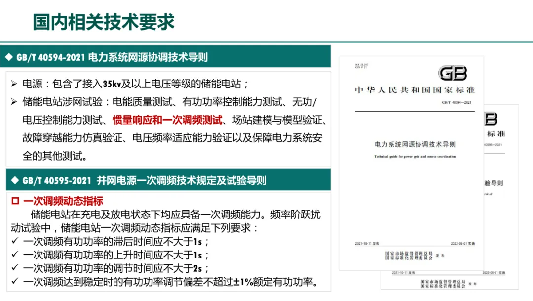Image resolution: width=533 pixels, height=301 pixels.
Task: Click the cover title 电力系统网源协调技术导则
Action: point(415,144)
